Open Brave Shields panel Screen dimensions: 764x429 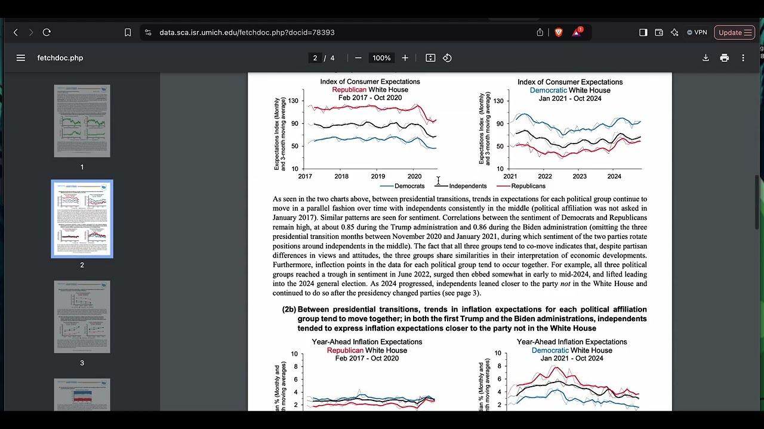[559, 32]
